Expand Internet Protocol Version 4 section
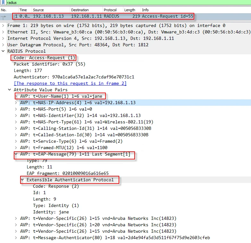 (x=3, y=38)
